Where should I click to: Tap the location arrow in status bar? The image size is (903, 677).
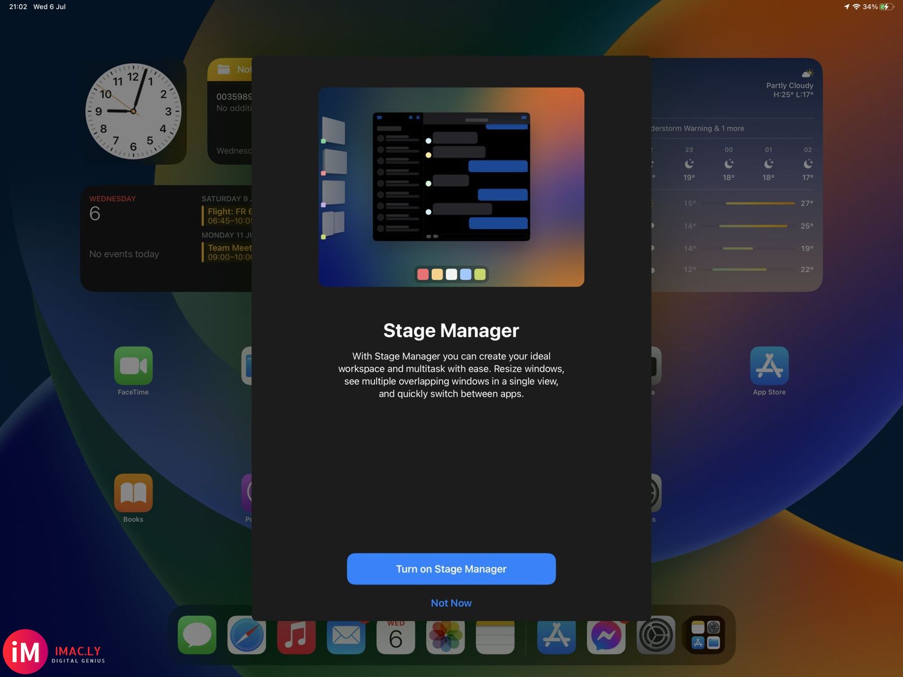click(x=847, y=7)
